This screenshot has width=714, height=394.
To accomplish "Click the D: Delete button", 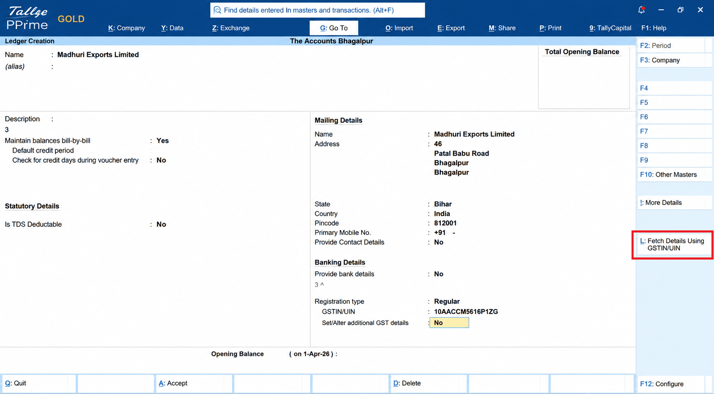I will [428, 383].
